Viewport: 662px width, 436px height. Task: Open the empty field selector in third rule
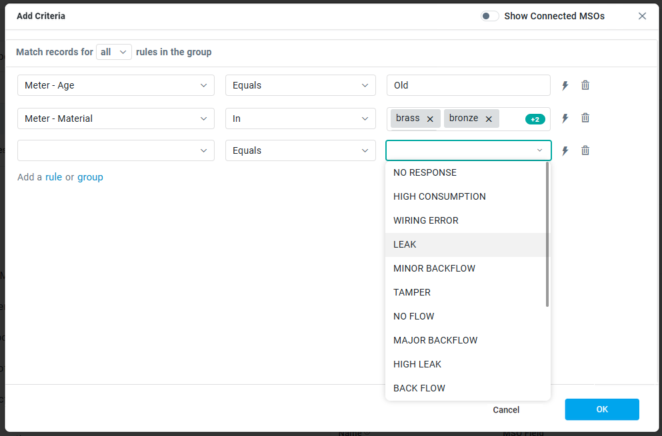pos(115,150)
